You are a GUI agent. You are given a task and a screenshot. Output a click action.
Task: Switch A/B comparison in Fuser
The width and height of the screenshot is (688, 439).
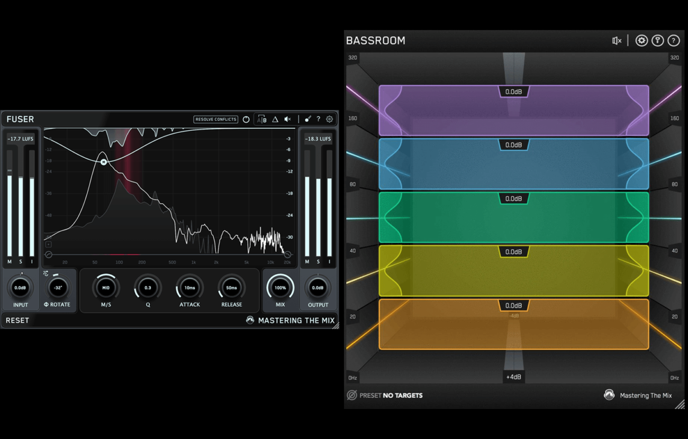click(261, 120)
